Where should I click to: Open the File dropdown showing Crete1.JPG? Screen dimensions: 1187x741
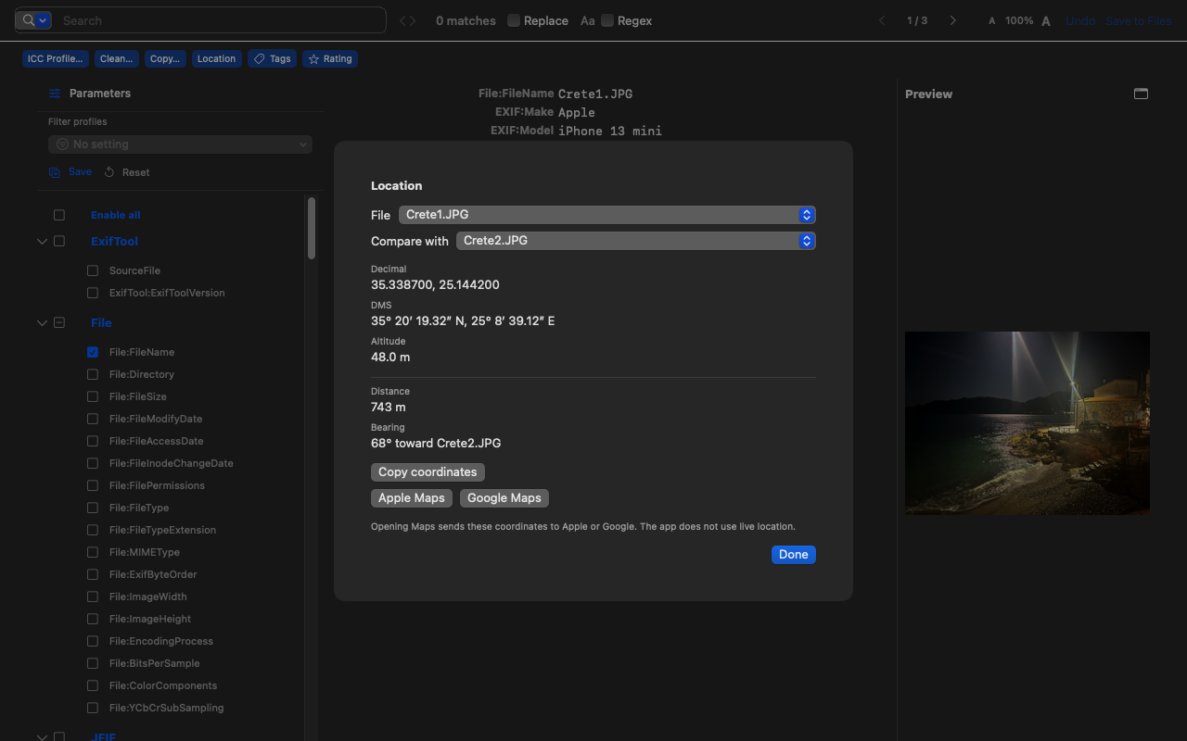607,215
